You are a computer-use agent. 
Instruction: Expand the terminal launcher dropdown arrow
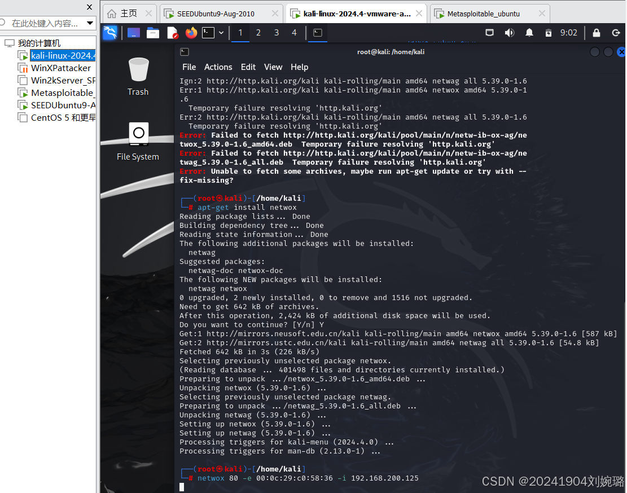(221, 33)
